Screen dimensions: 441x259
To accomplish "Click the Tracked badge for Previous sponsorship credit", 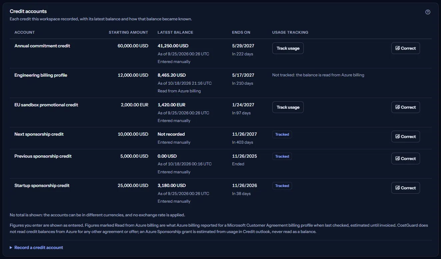I will pyautogui.click(x=282, y=157).
